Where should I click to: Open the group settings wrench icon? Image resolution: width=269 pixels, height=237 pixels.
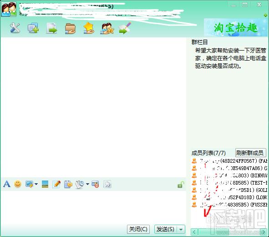(x=15, y=28)
